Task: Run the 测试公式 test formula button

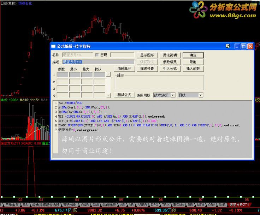Action: coord(124,95)
